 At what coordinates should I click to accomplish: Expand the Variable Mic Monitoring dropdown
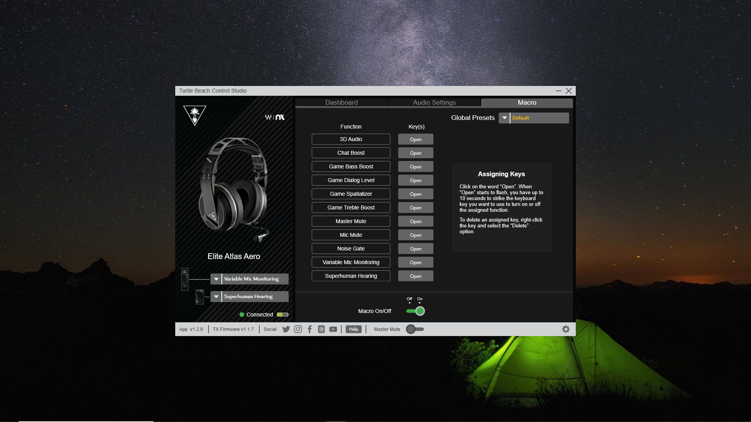(x=216, y=279)
